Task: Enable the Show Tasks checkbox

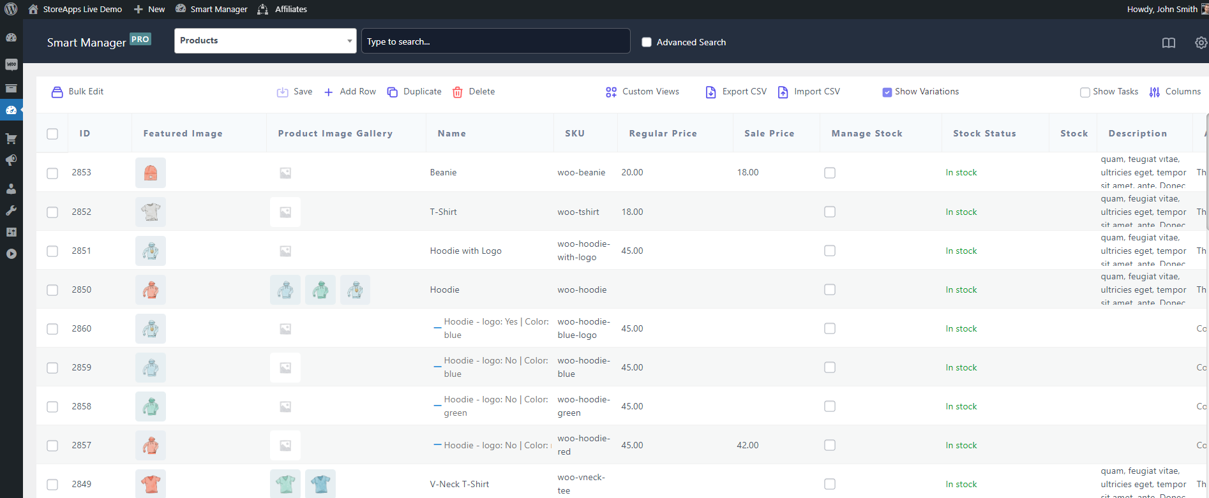Action: point(1085,92)
